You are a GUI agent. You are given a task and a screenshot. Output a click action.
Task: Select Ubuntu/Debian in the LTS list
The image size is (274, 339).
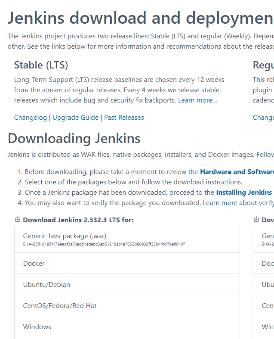tap(46, 285)
